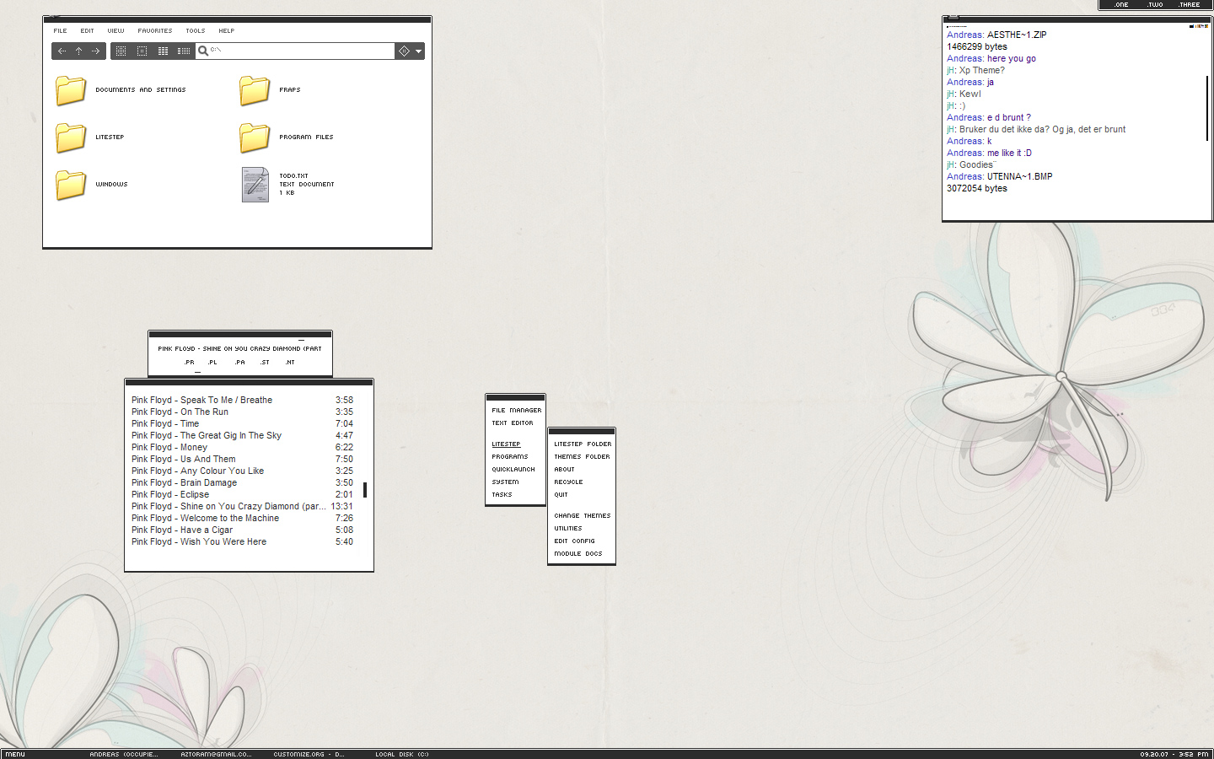
Task: Select Have a Cigar track
Action: pos(242,530)
